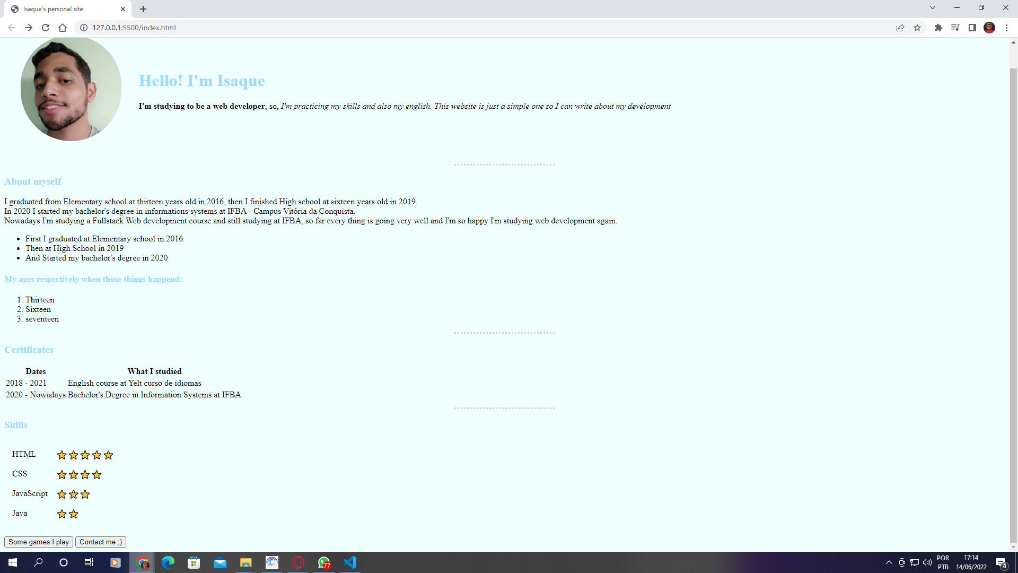1018x573 pixels.
Task: Click the browser profile avatar
Action: 989,28
